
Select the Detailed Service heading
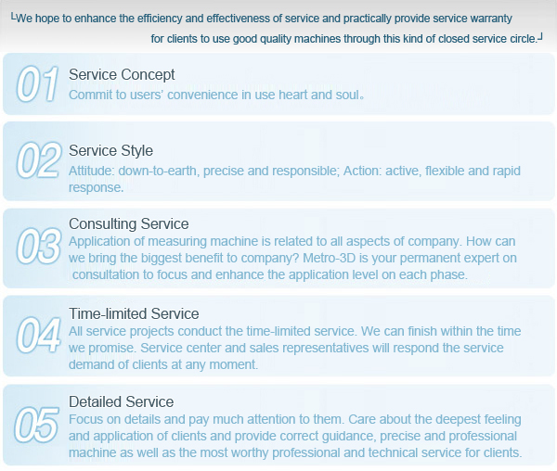121,401
